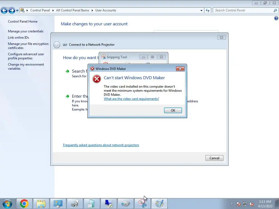Click the projector icon next to the wizard title
The image size is (279, 209).
click(x=65, y=45)
